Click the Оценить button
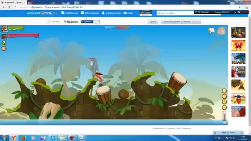 tap(187, 22)
